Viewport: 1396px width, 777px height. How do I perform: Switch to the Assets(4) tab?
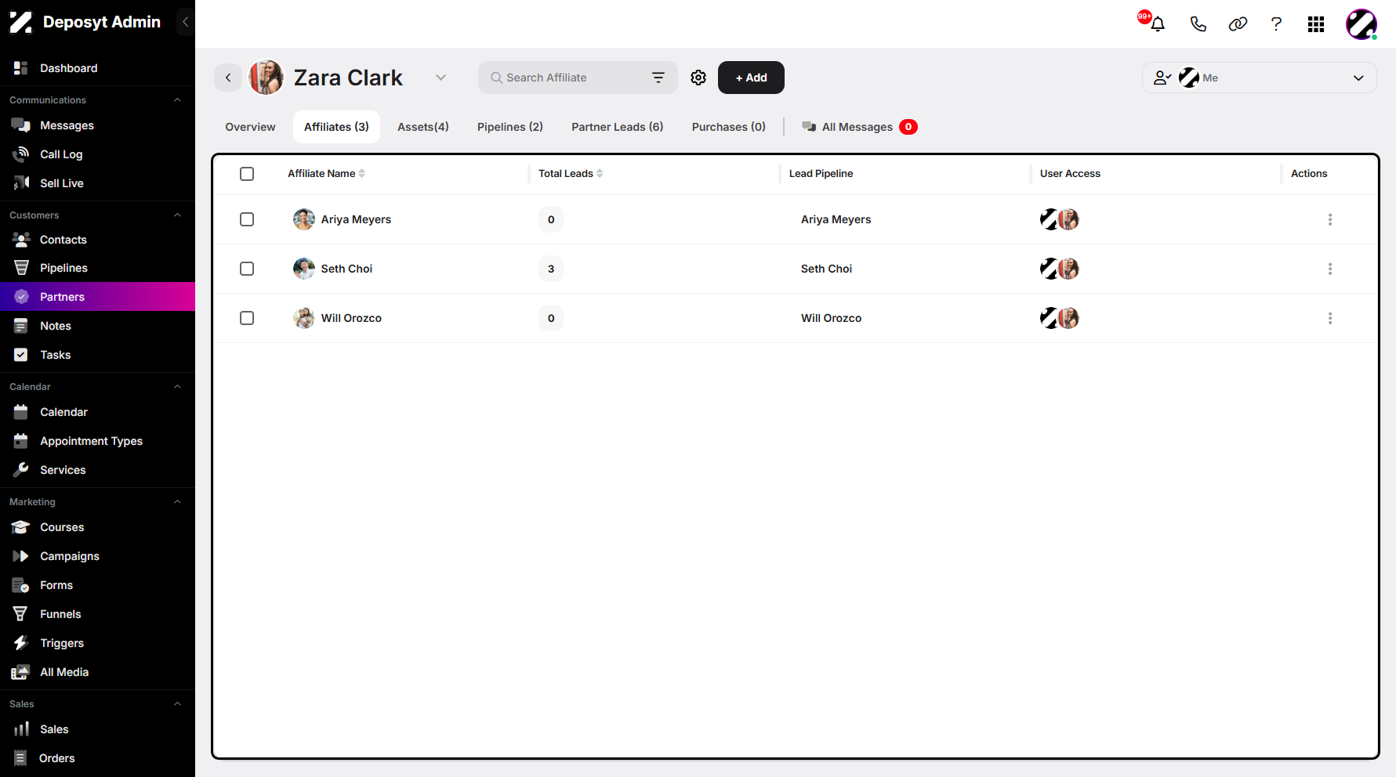click(x=423, y=127)
